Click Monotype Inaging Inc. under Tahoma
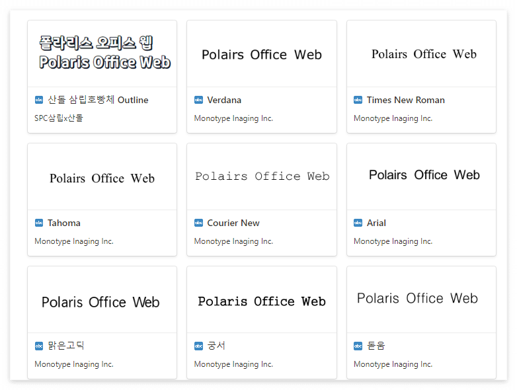 pyautogui.click(x=74, y=241)
